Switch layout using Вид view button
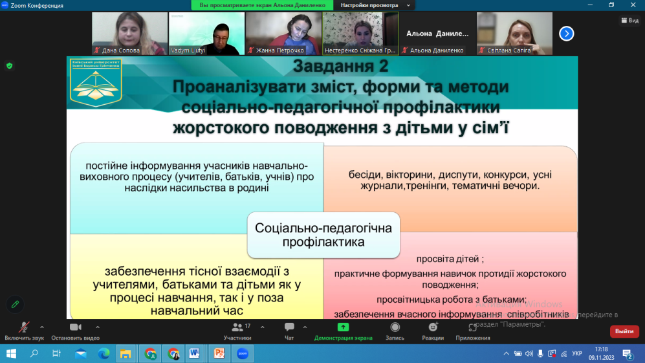Screen dimensions: 645x363 [x=629, y=20]
